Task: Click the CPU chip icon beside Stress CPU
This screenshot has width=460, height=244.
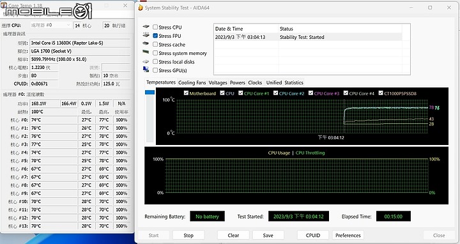Action: click(146, 27)
